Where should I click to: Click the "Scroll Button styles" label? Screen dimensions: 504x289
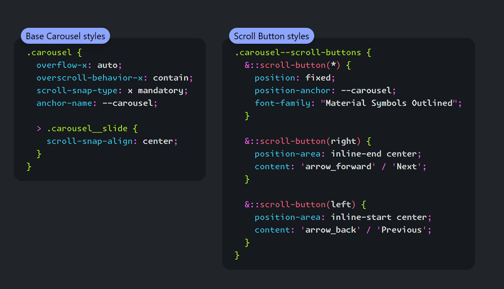(272, 36)
